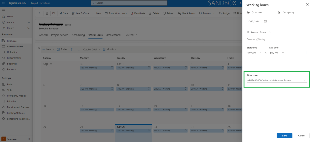Collapse the sidebar via hamburger menu icon

[x=3, y=10]
